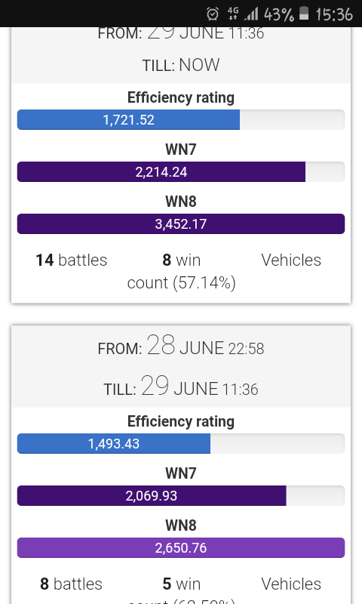This screenshot has width=362, height=604.
Task: Tap the TILL 29 JUNE 11:36 header
Action: (x=181, y=386)
